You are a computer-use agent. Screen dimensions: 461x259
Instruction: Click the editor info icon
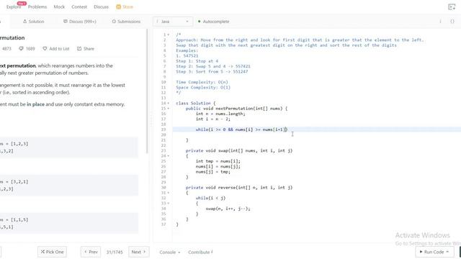pos(440,22)
